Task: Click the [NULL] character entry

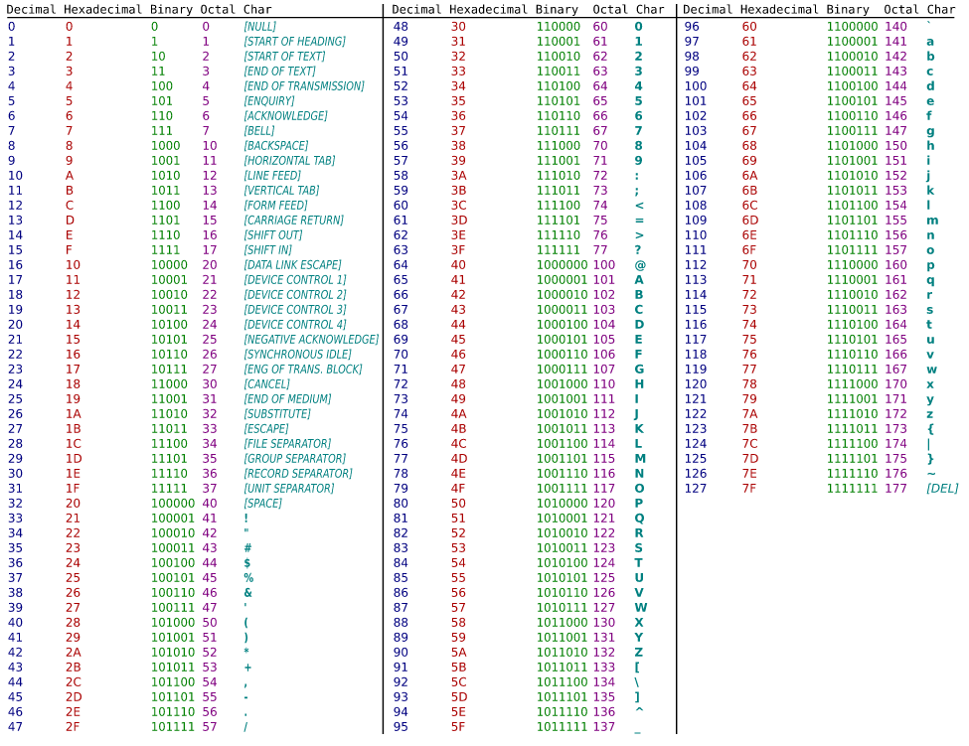Action: tap(259, 27)
